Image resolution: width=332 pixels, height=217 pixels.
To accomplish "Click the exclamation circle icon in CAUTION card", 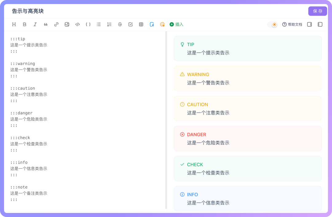I will click(182, 105).
